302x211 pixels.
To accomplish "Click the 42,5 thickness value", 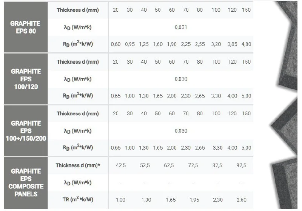I will click(x=120, y=165).
